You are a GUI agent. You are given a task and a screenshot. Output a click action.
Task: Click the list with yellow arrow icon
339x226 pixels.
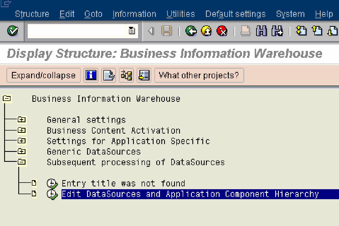tap(144, 75)
